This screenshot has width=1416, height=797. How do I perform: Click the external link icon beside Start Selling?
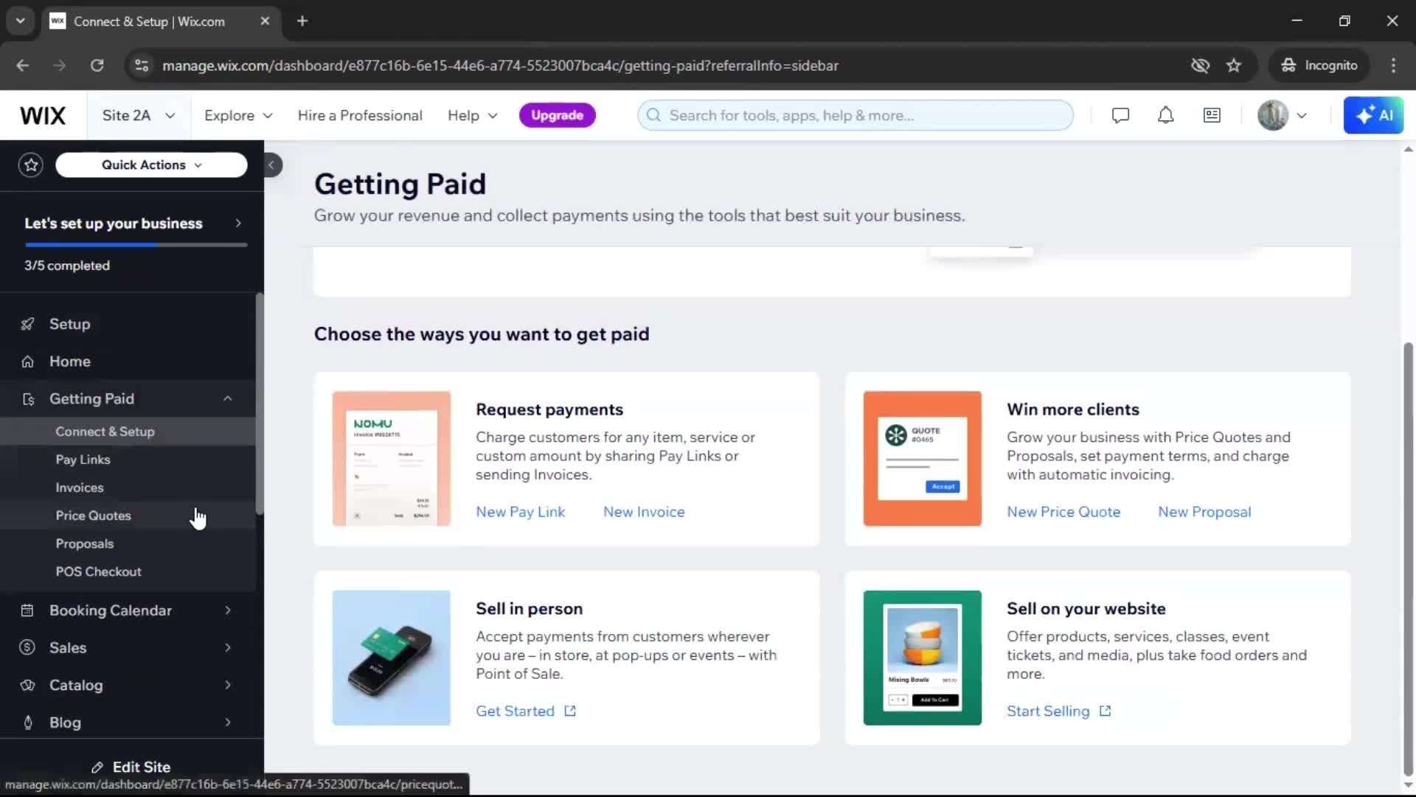click(1105, 711)
